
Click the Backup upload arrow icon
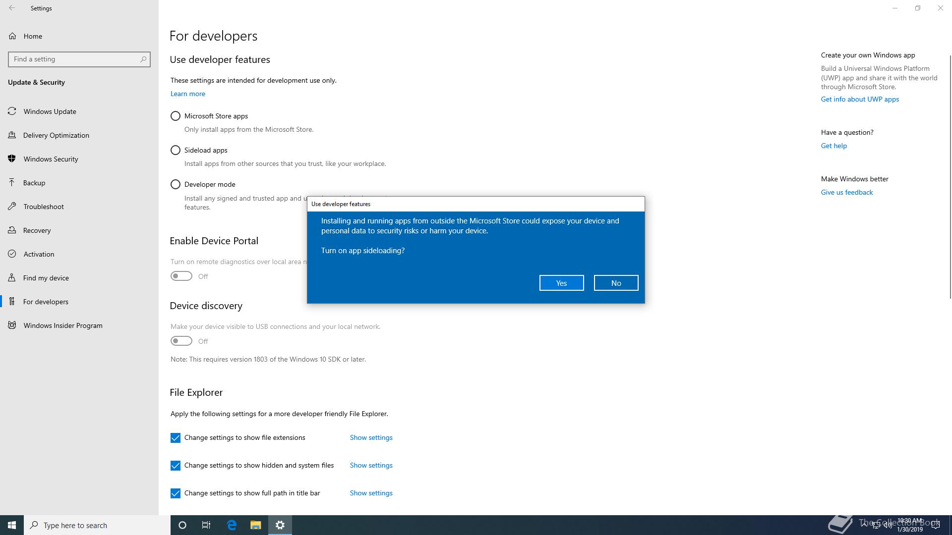(12, 183)
